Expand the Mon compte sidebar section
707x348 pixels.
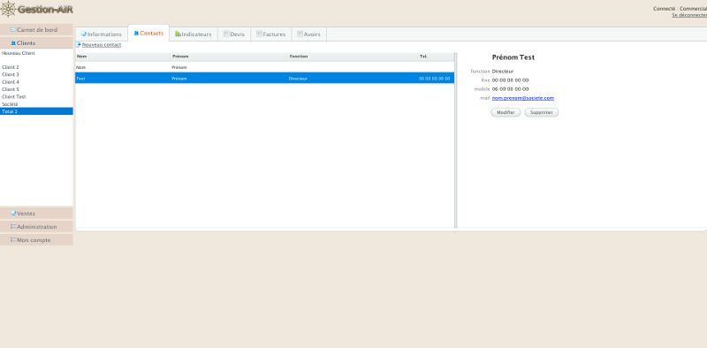click(x=36, y=240)
